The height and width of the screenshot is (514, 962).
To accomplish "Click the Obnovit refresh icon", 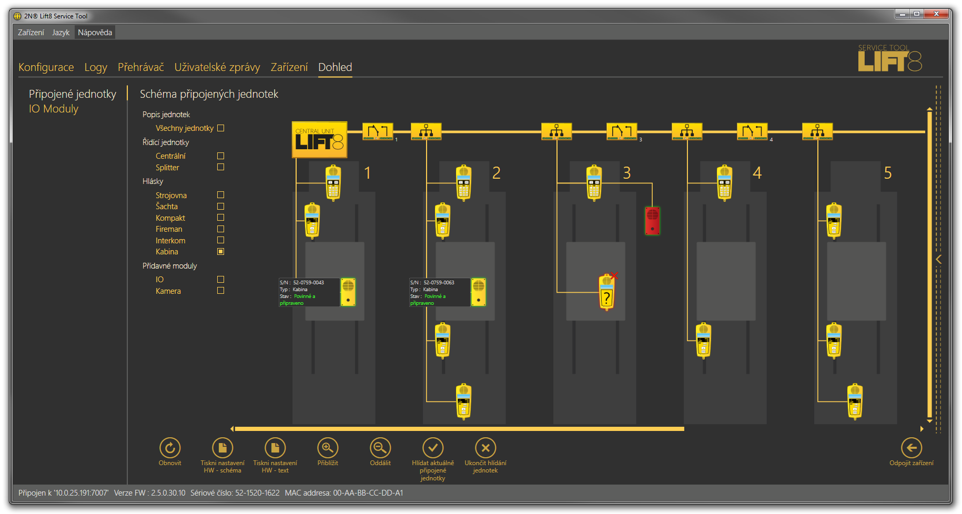I will pyautogui.click(x=170, y=448).
